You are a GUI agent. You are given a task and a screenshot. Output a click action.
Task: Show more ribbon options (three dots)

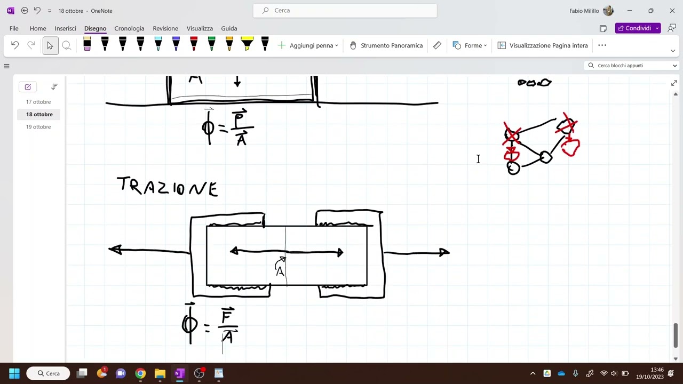coord(602,45)
